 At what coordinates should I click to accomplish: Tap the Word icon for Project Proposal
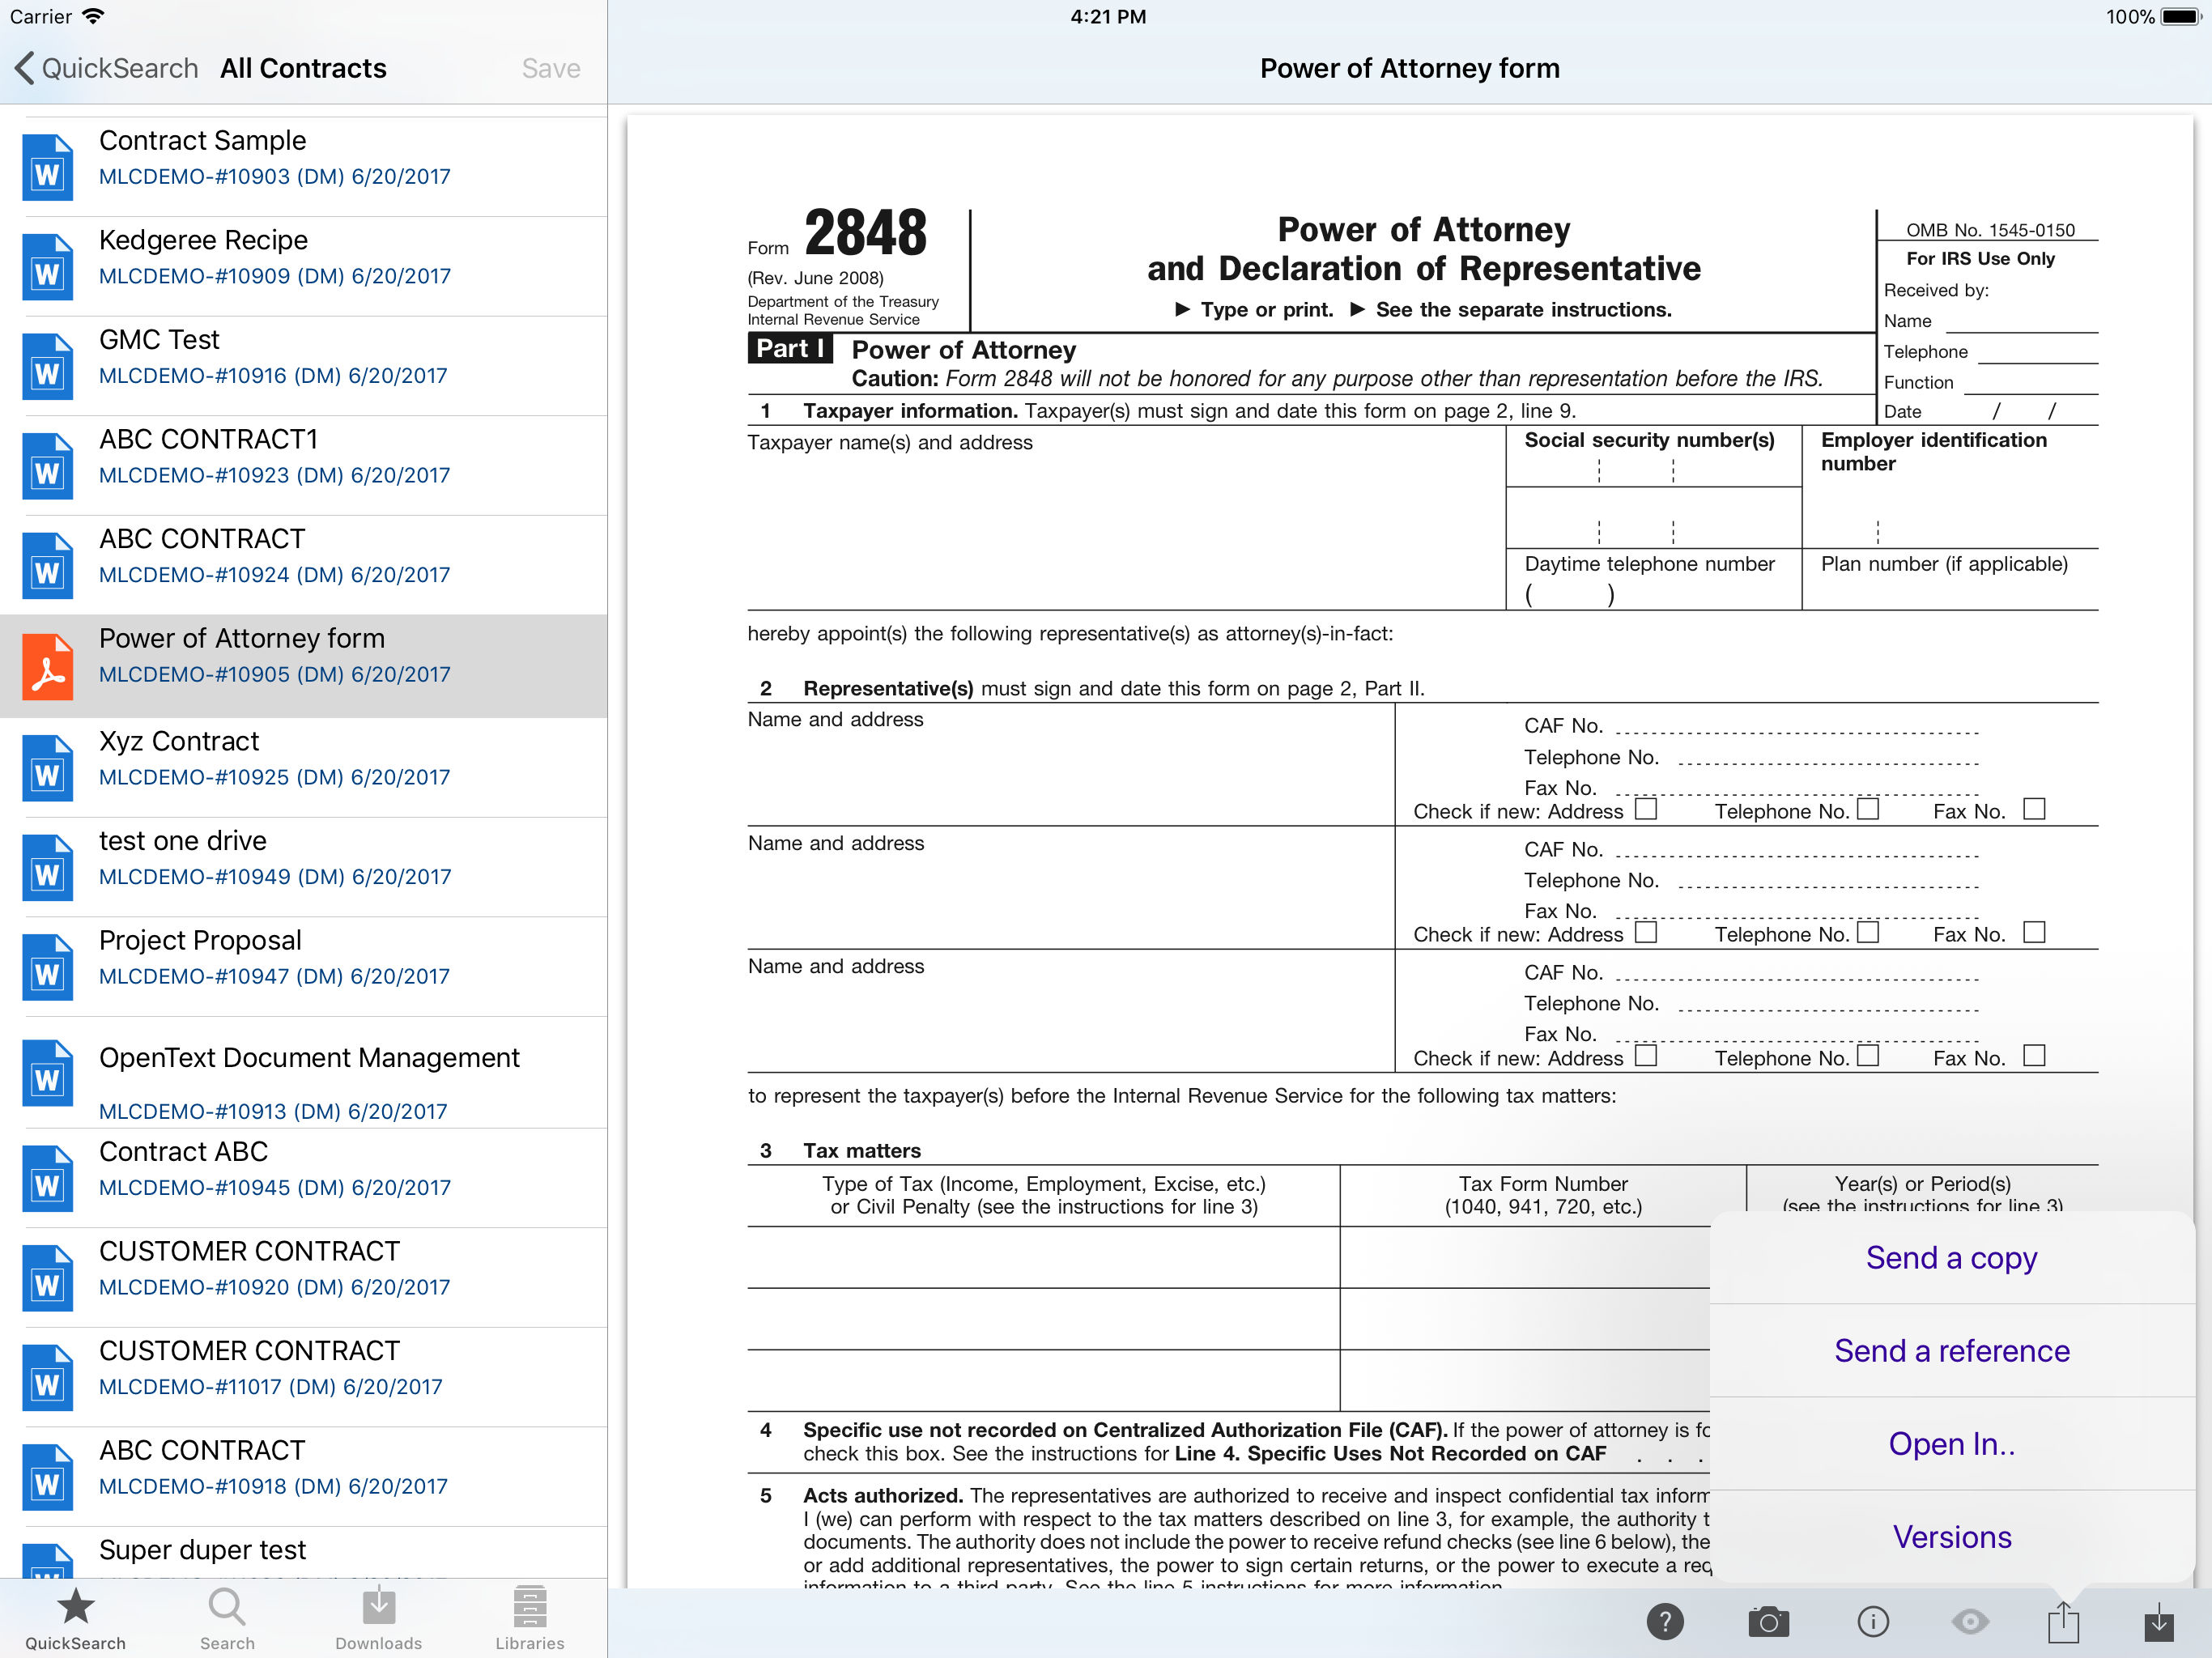[47, 967]
